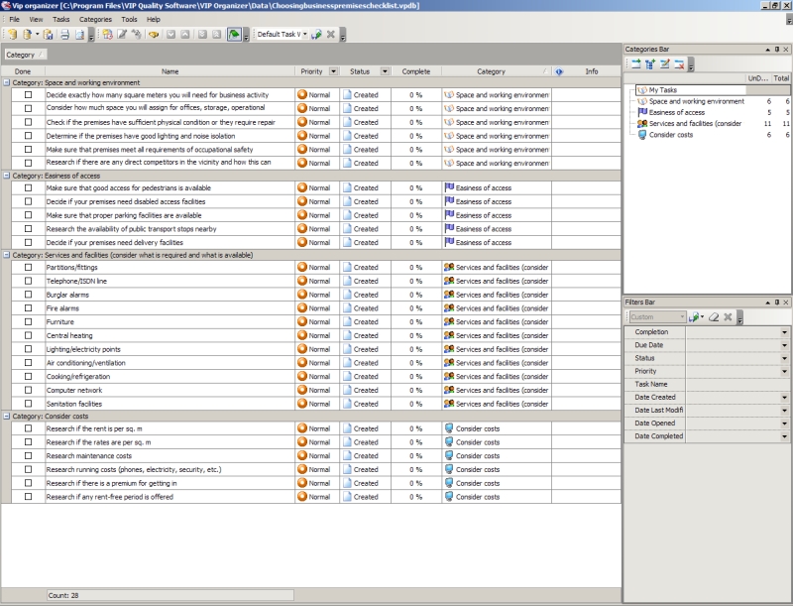Click the Complete column header
Screen dimensions: 793x606
[415, 71]
